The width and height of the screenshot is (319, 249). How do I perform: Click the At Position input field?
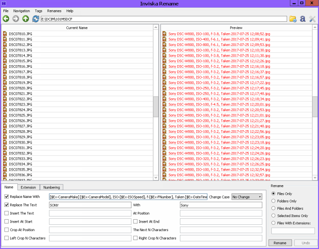point(221,213)
